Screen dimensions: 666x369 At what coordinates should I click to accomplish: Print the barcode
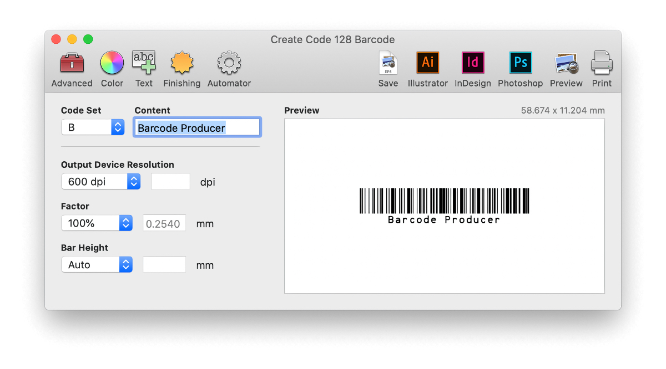tap(602, 63)
